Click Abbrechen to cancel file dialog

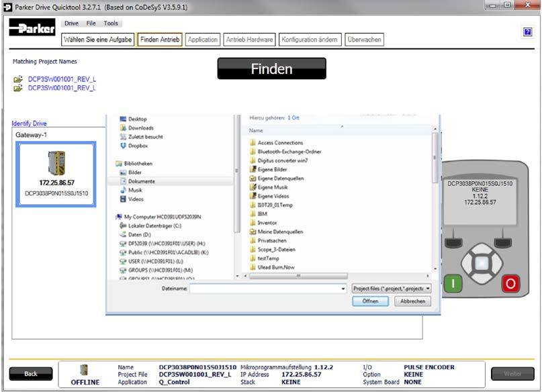(x=413, y=301)
